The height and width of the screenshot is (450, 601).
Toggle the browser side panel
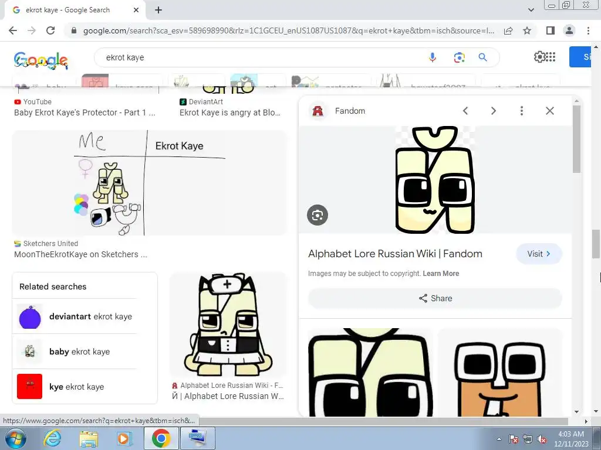coord(551,30)
